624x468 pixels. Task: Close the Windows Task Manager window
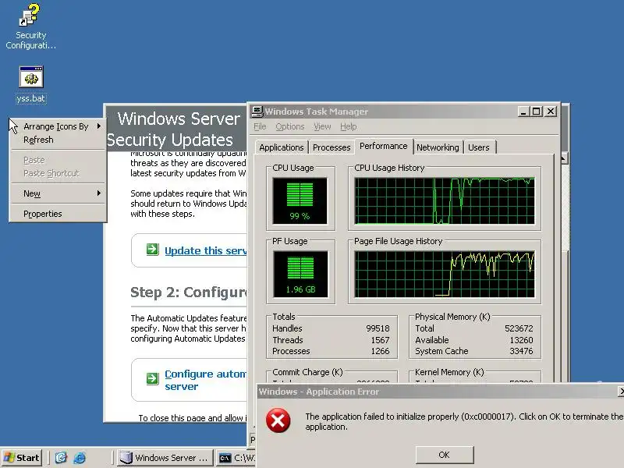click(551, 112)
